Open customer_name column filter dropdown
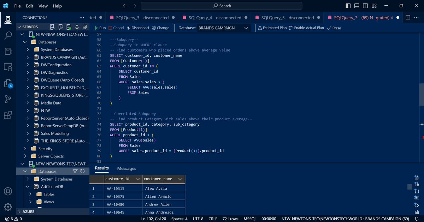Image resolution: width=424 pixels, height=222 pixels. (181, 179)
